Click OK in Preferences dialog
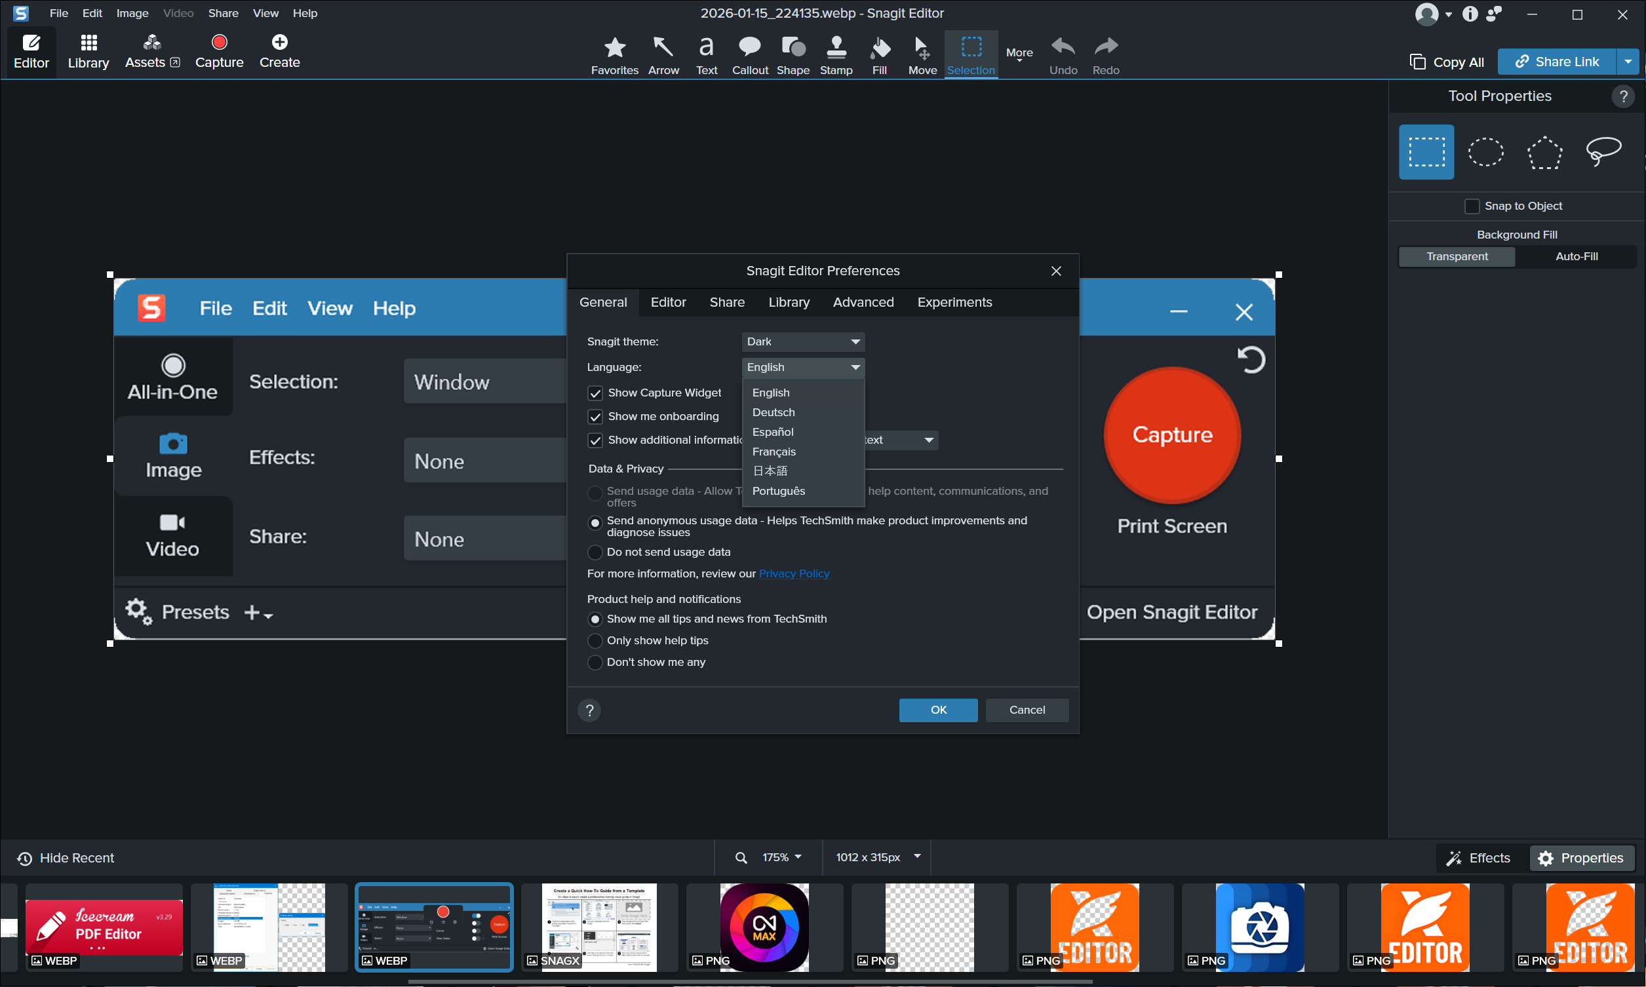Screen dimensions: 1646x987 click(x=938, y=710)
